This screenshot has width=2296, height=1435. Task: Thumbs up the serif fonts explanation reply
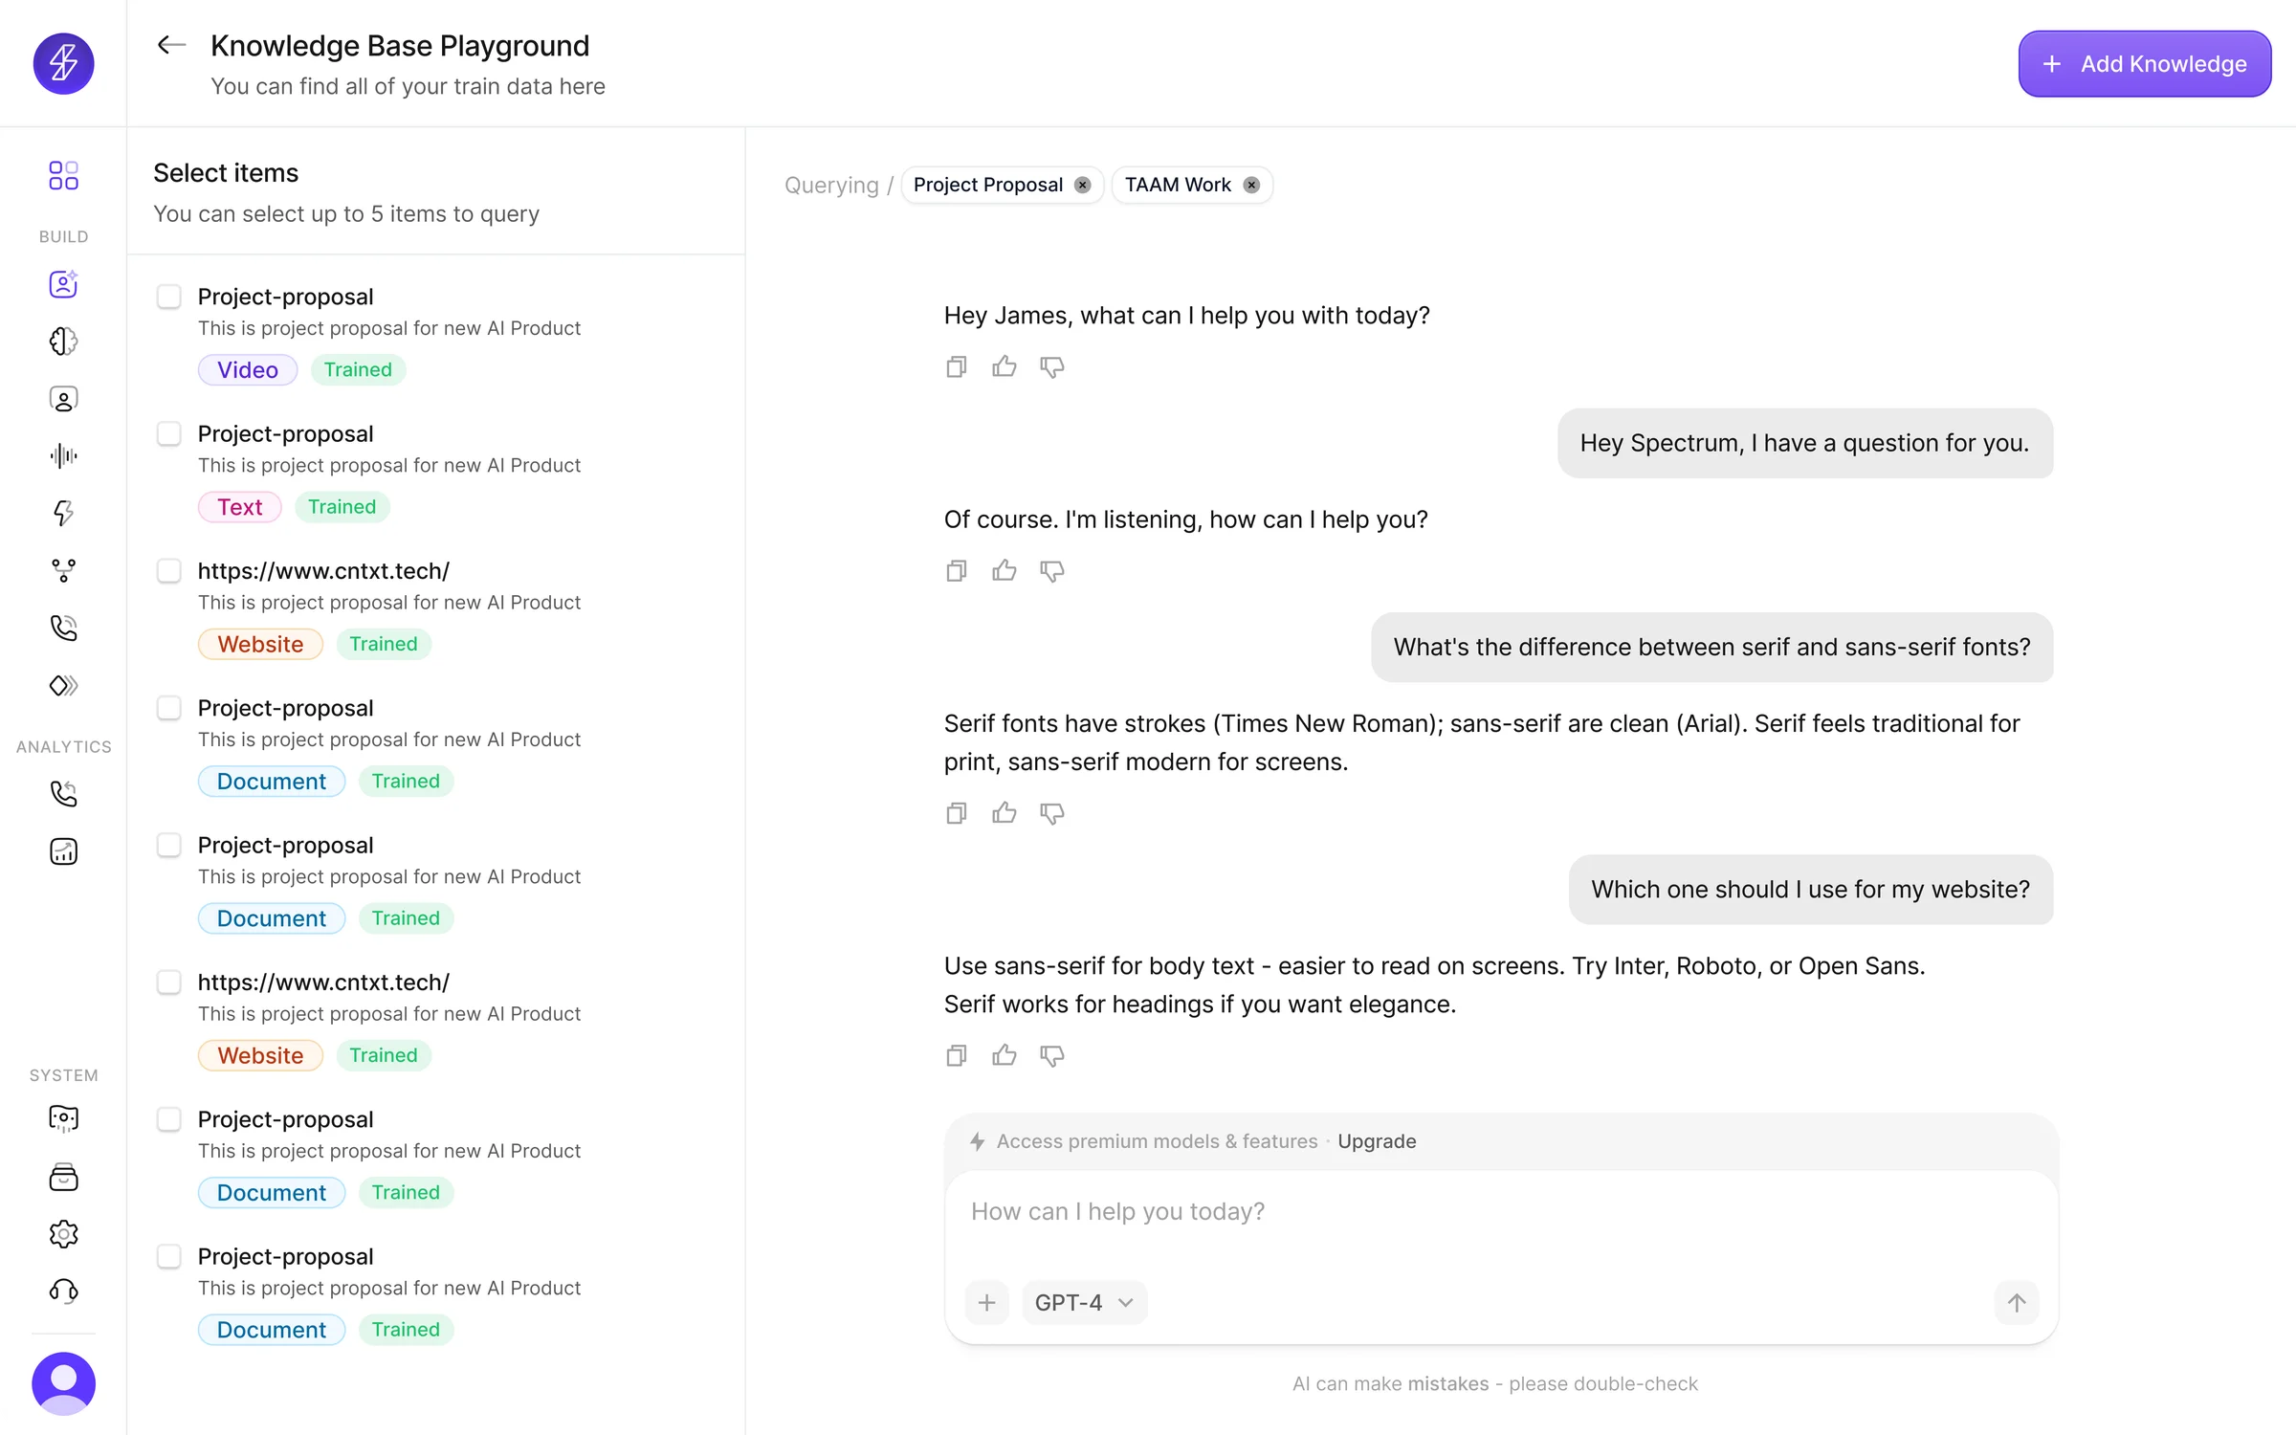[x=1004, y=813]
